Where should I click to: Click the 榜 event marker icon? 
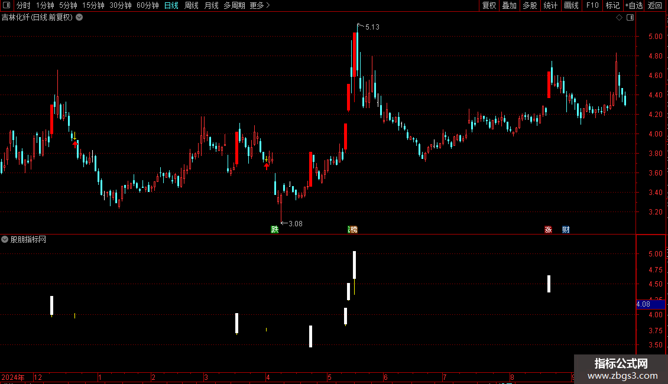click(x=353, y=229)
